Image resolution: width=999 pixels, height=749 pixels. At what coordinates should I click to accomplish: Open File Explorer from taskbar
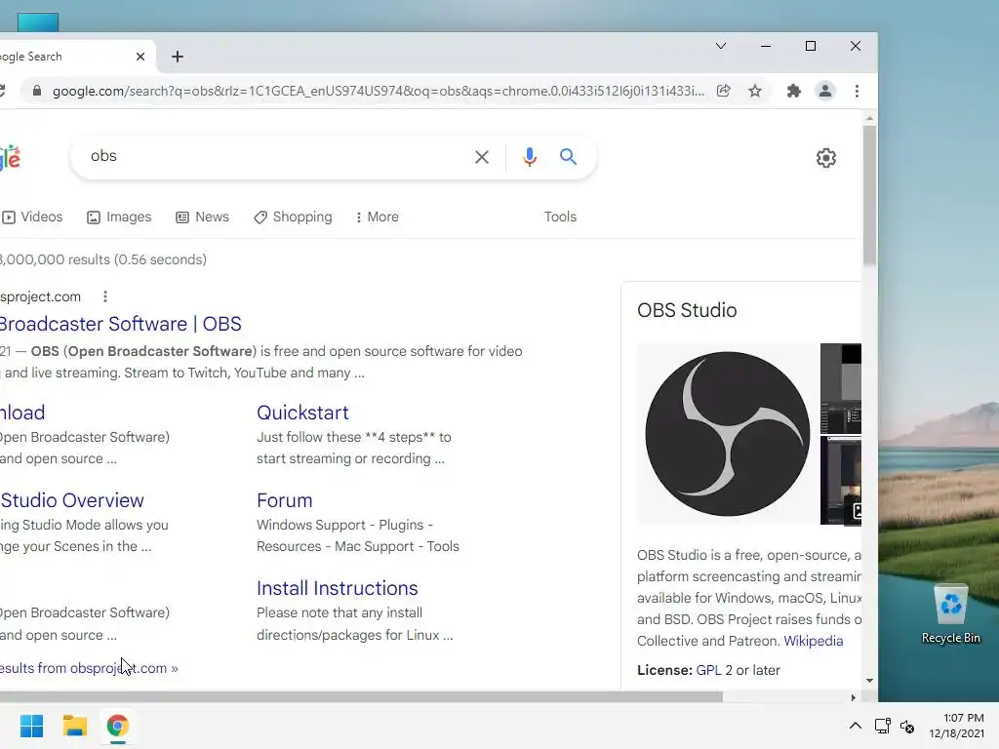point(74,726)
